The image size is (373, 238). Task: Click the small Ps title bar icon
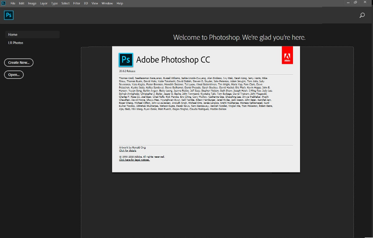tap(3, 3)
